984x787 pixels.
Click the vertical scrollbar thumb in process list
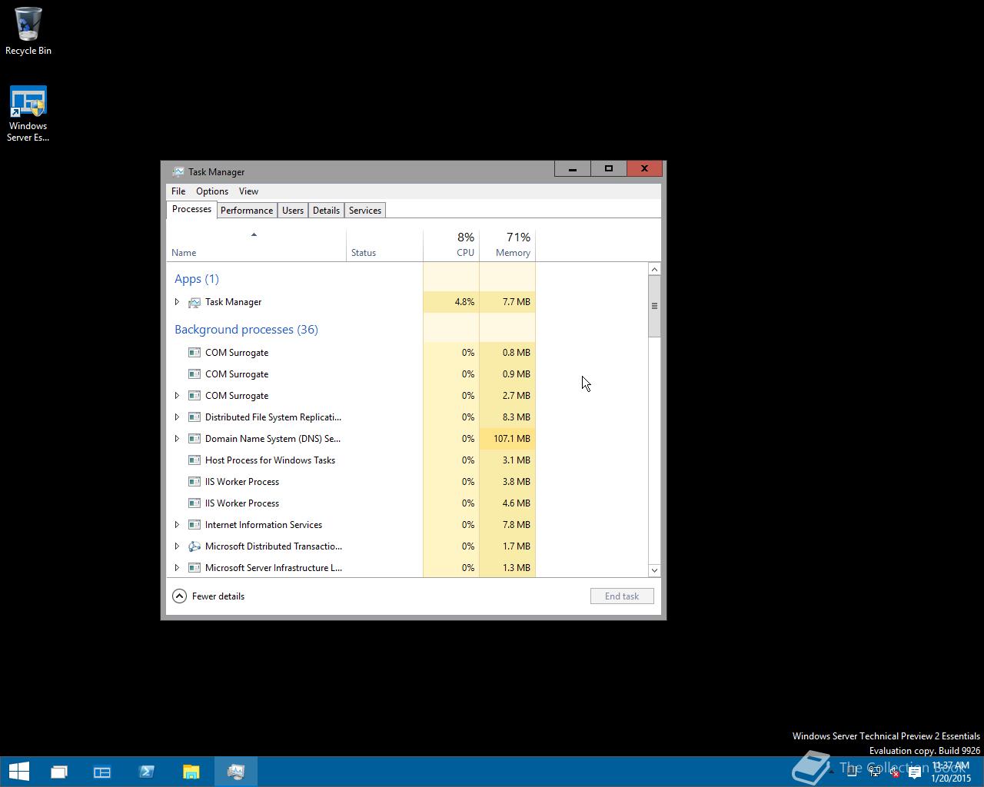coord(654,306)
